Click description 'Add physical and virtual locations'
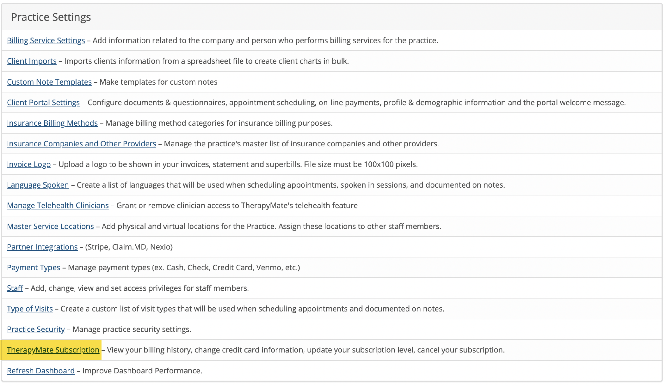The height and width of the screenshot is (386, 666). [271, 226]
